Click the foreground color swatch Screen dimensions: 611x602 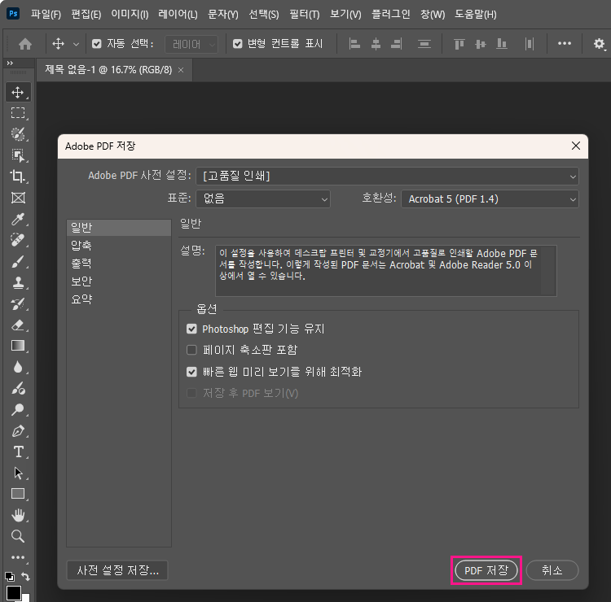(13, 592)
